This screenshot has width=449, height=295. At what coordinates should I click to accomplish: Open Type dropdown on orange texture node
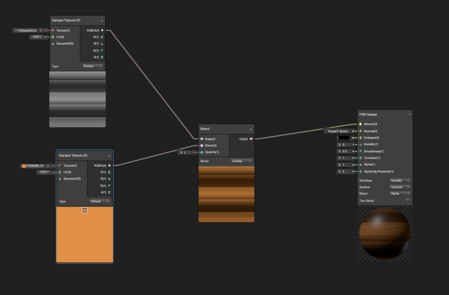tap(100, 201)
